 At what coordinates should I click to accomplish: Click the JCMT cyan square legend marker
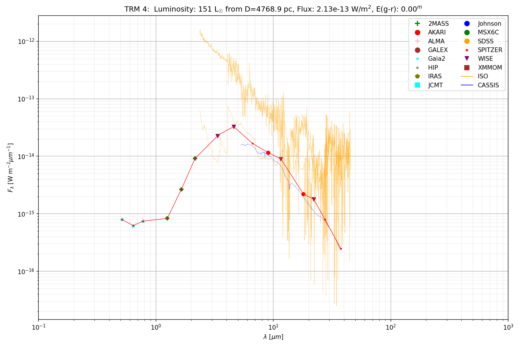[417, 85]
